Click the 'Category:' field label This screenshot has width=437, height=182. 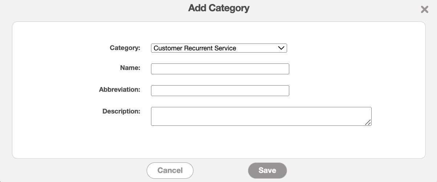125,48
